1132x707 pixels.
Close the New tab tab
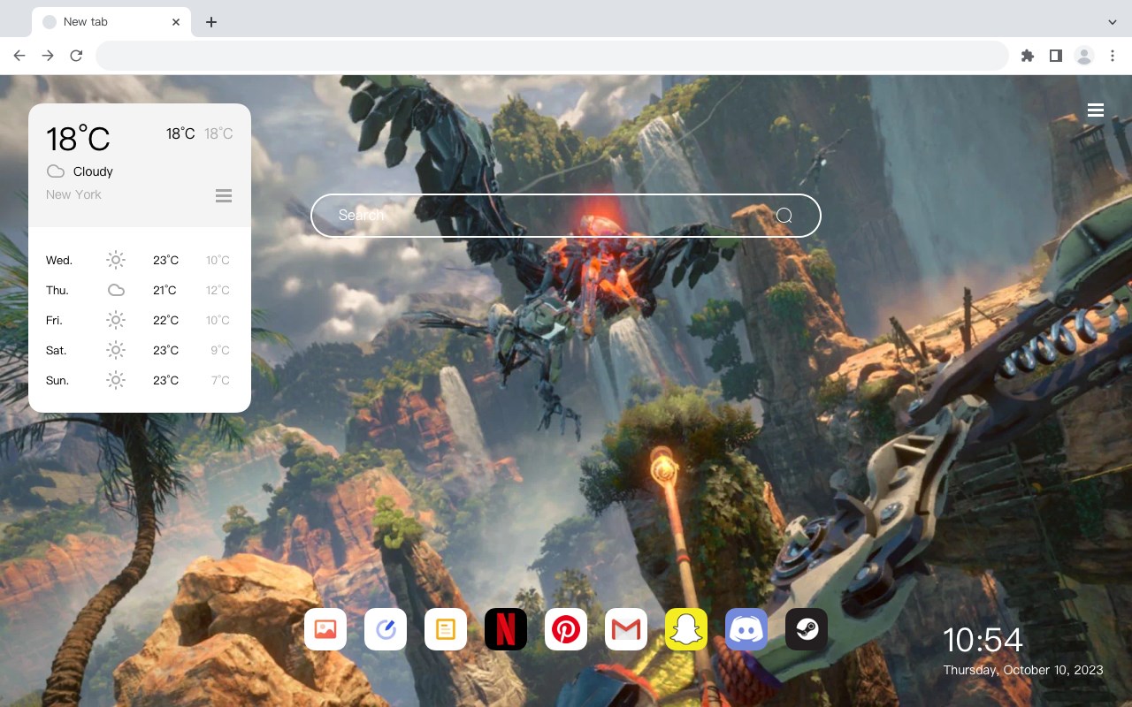coord(177,22)
